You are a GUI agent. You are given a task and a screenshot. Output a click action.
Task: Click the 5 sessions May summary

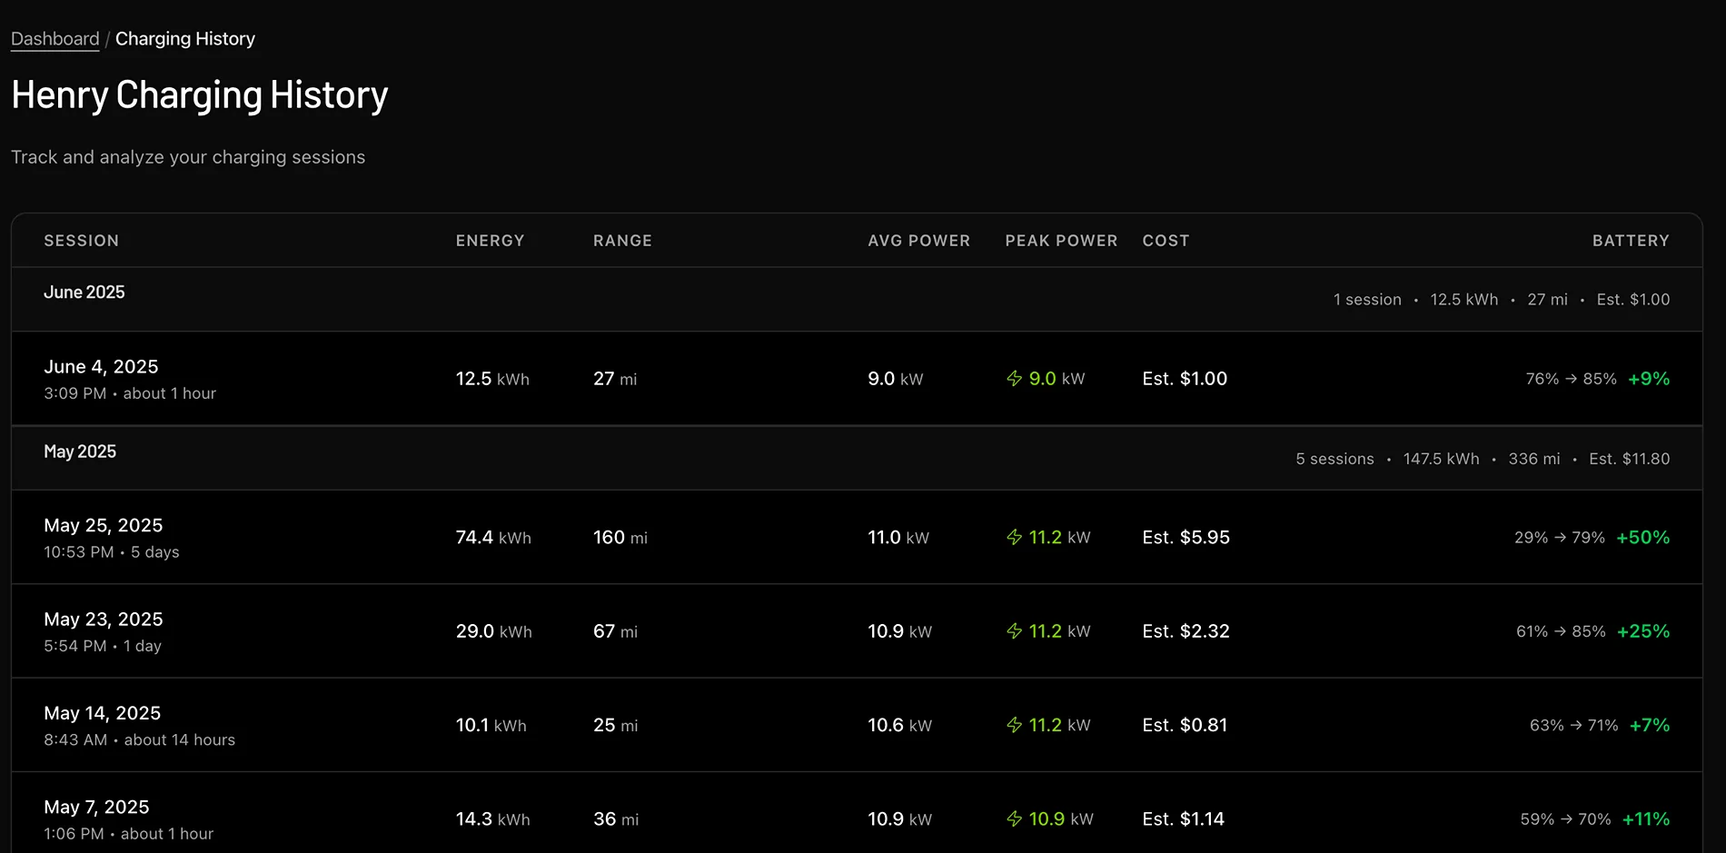pyautogui.click(x=1334, y=459)
